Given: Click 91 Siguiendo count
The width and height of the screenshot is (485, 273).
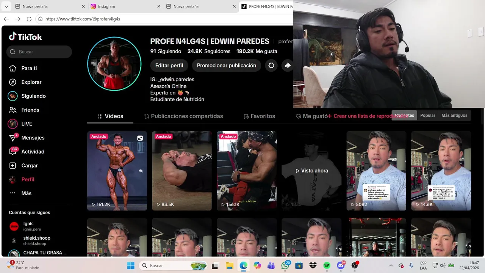Looking at the screenshot, I should pyautogui.click(x=166, y=51).
